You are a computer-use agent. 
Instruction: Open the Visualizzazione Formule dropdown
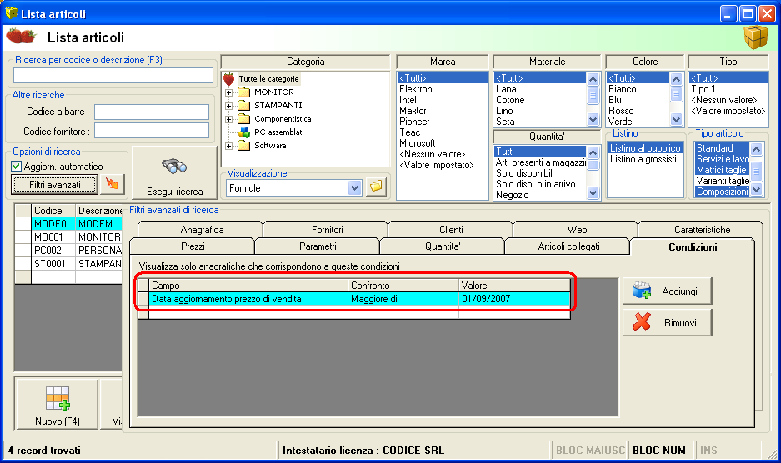(355, 188)
